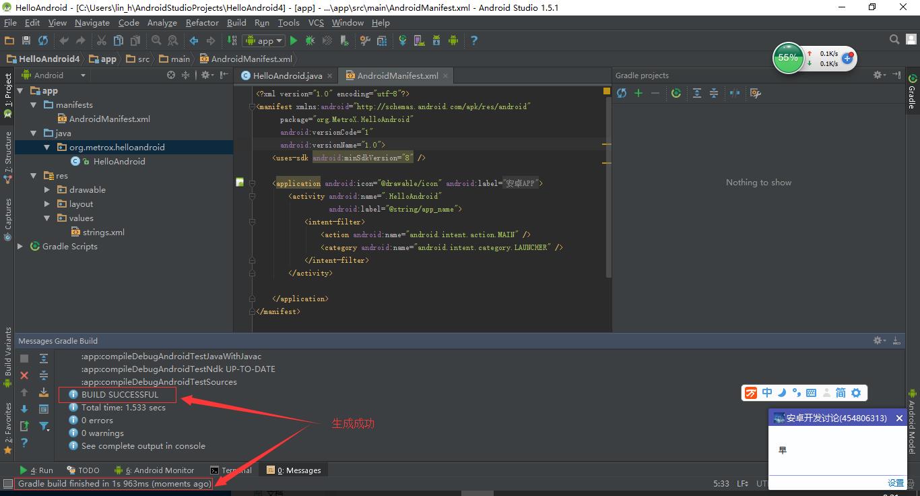Open the VCS menu

(316, 22)
